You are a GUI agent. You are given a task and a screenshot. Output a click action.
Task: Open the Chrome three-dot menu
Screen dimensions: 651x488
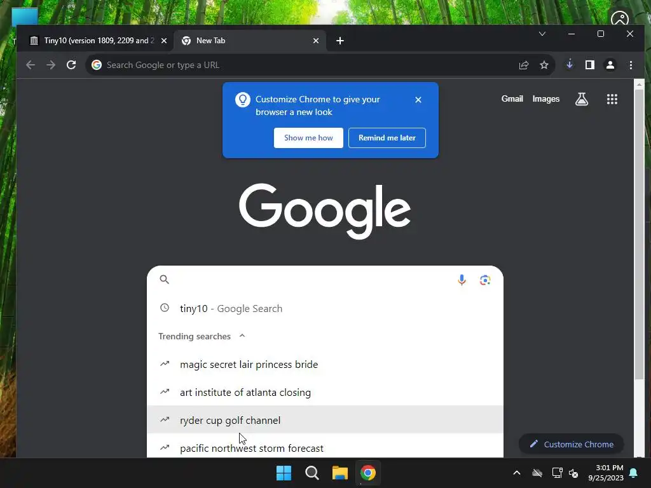coord(631,65)
